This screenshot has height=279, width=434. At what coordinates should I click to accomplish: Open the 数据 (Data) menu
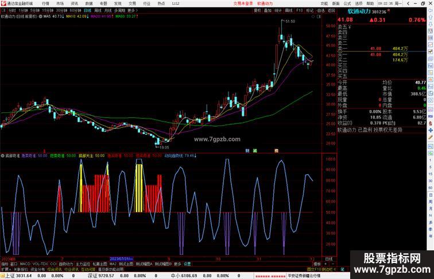pos(89,3)
